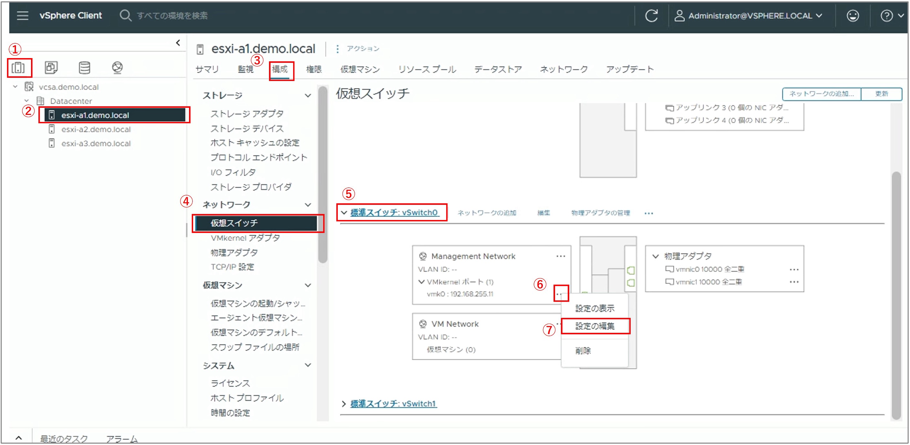This screenshot has width=910, height=445.
Task: Open vSwitch0 more actions ellipsis
Action: coord(648,213)
